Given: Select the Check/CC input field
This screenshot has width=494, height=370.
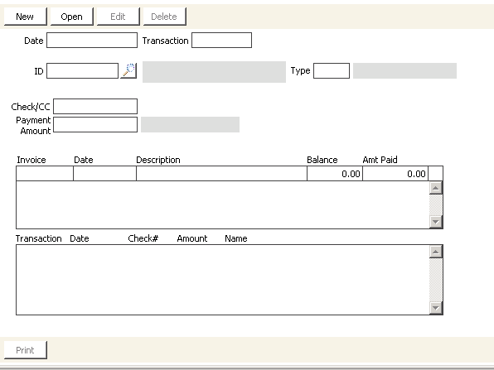Looking at the screenshot, I should coord(95,106).
